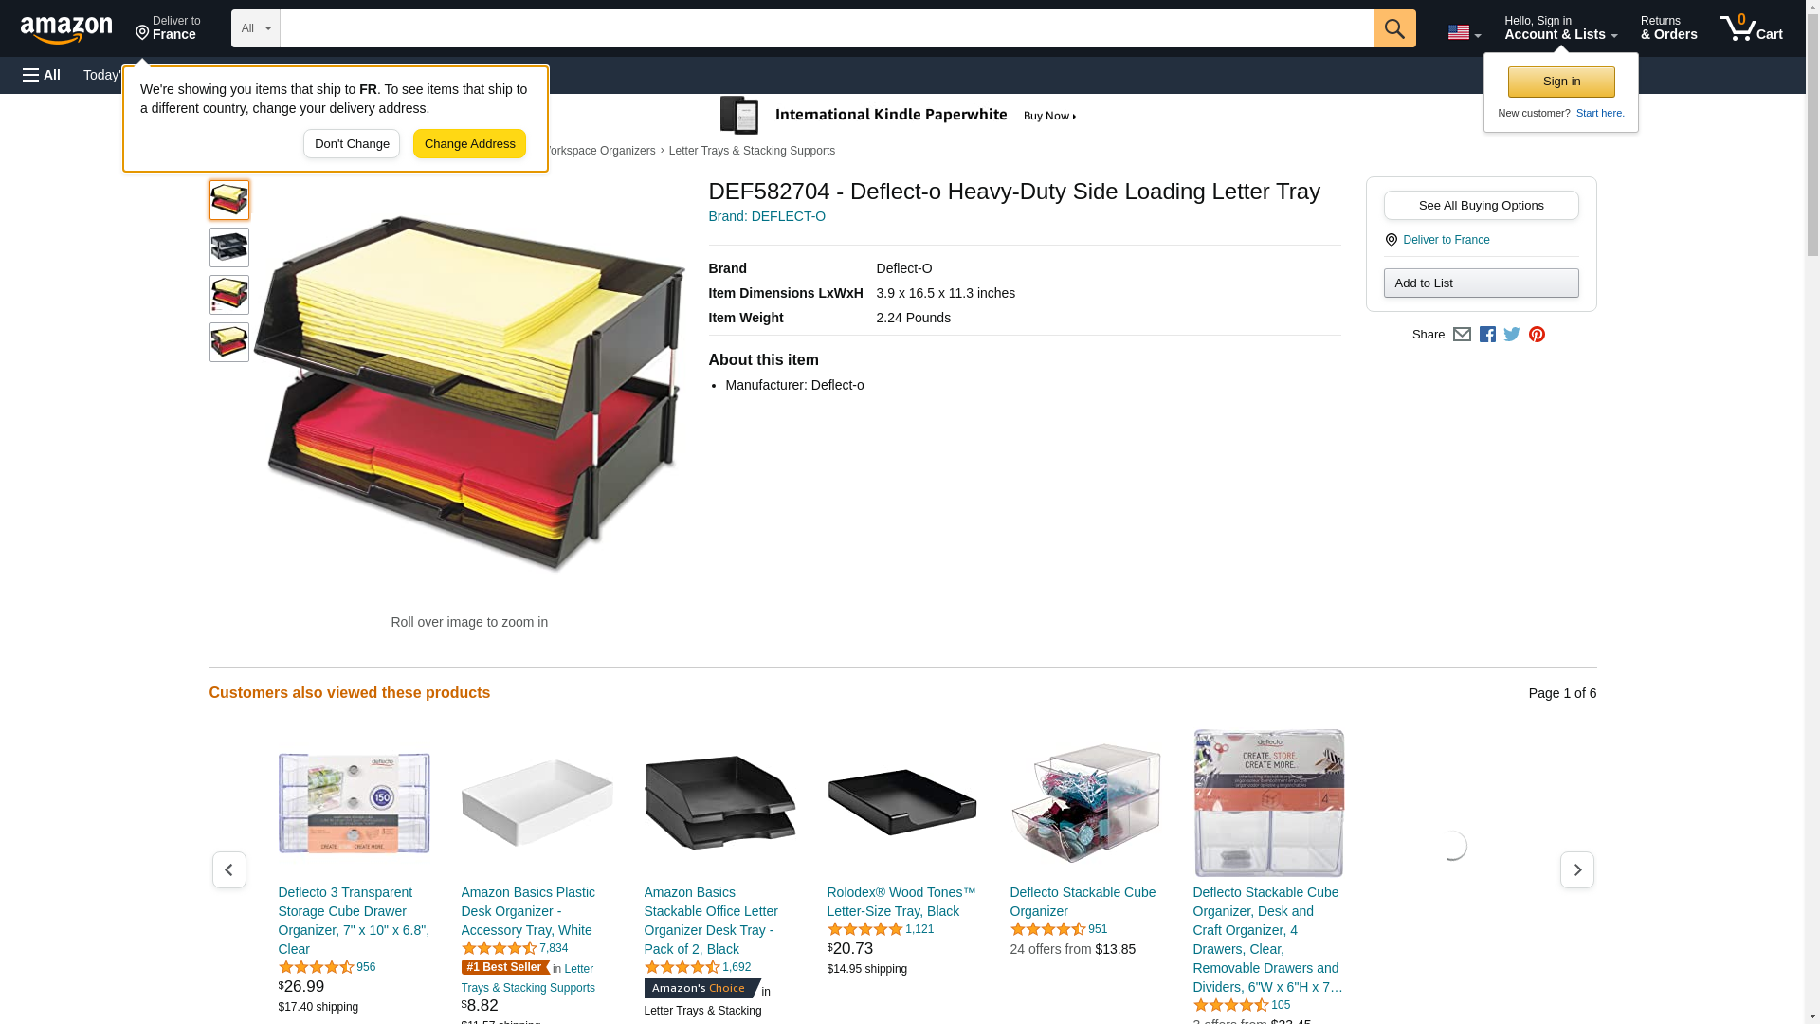Share product on Twitter
The height and width of the screenshot is (1024, 1820).
(x=1512, y=334)
